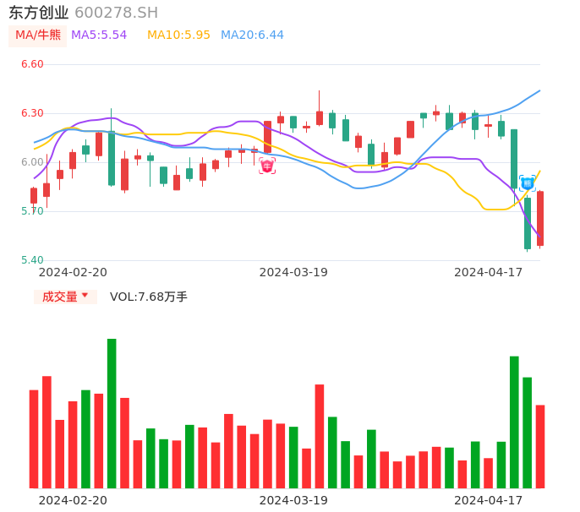Click the red bull marker icon on chart
Screen dimensions: 580x512
(267, 166)
